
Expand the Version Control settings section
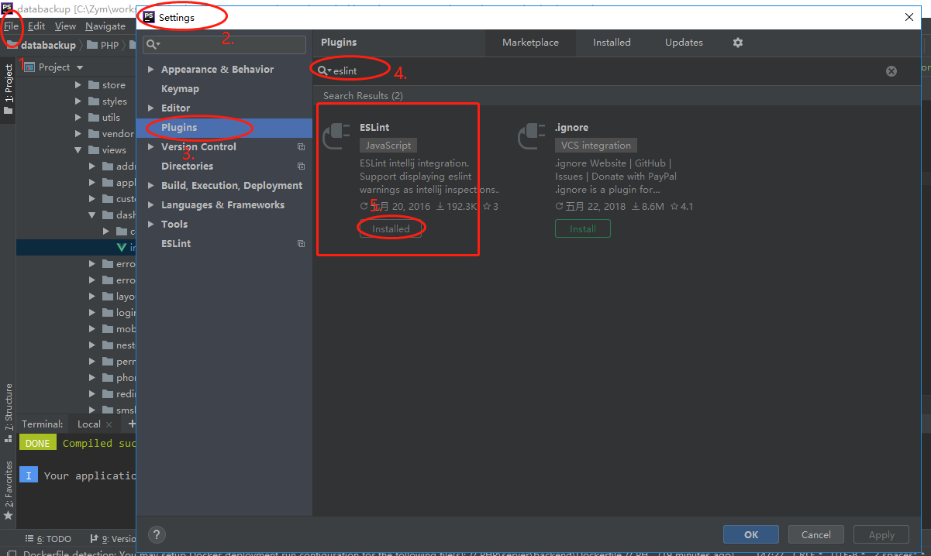click(150, 146)
